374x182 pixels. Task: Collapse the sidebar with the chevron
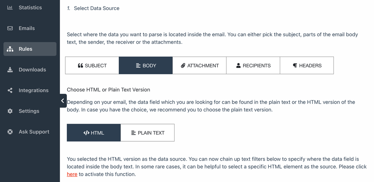coord(63,101)
